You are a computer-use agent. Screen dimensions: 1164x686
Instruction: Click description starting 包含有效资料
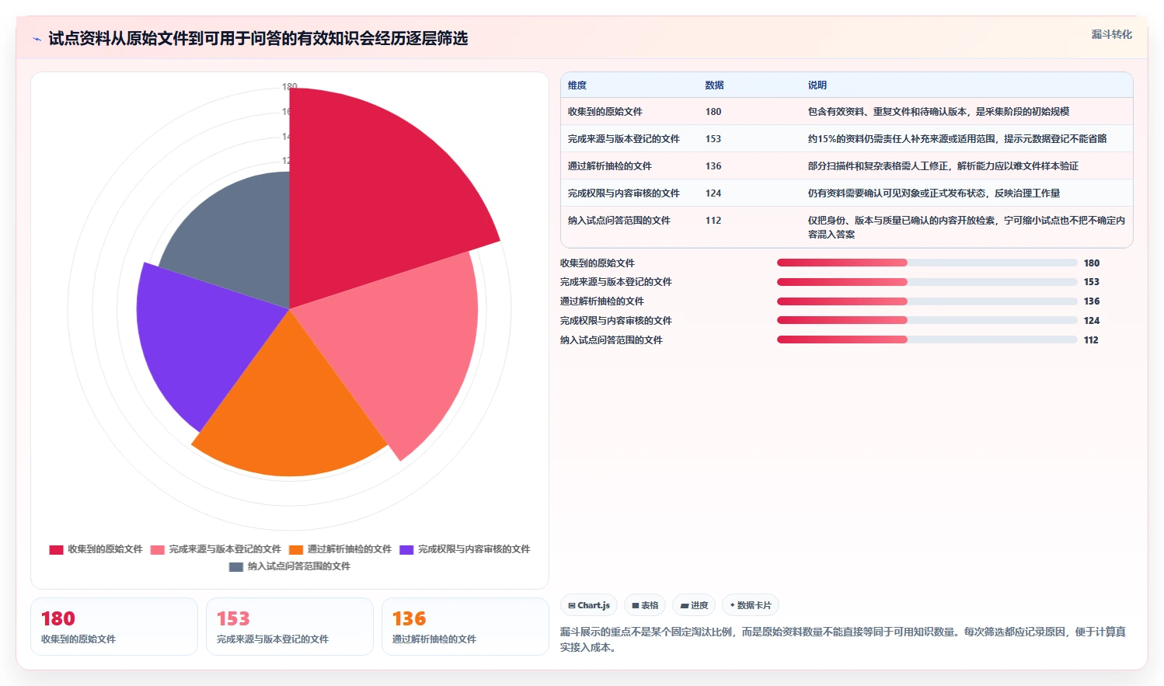(x=939, y=112)
